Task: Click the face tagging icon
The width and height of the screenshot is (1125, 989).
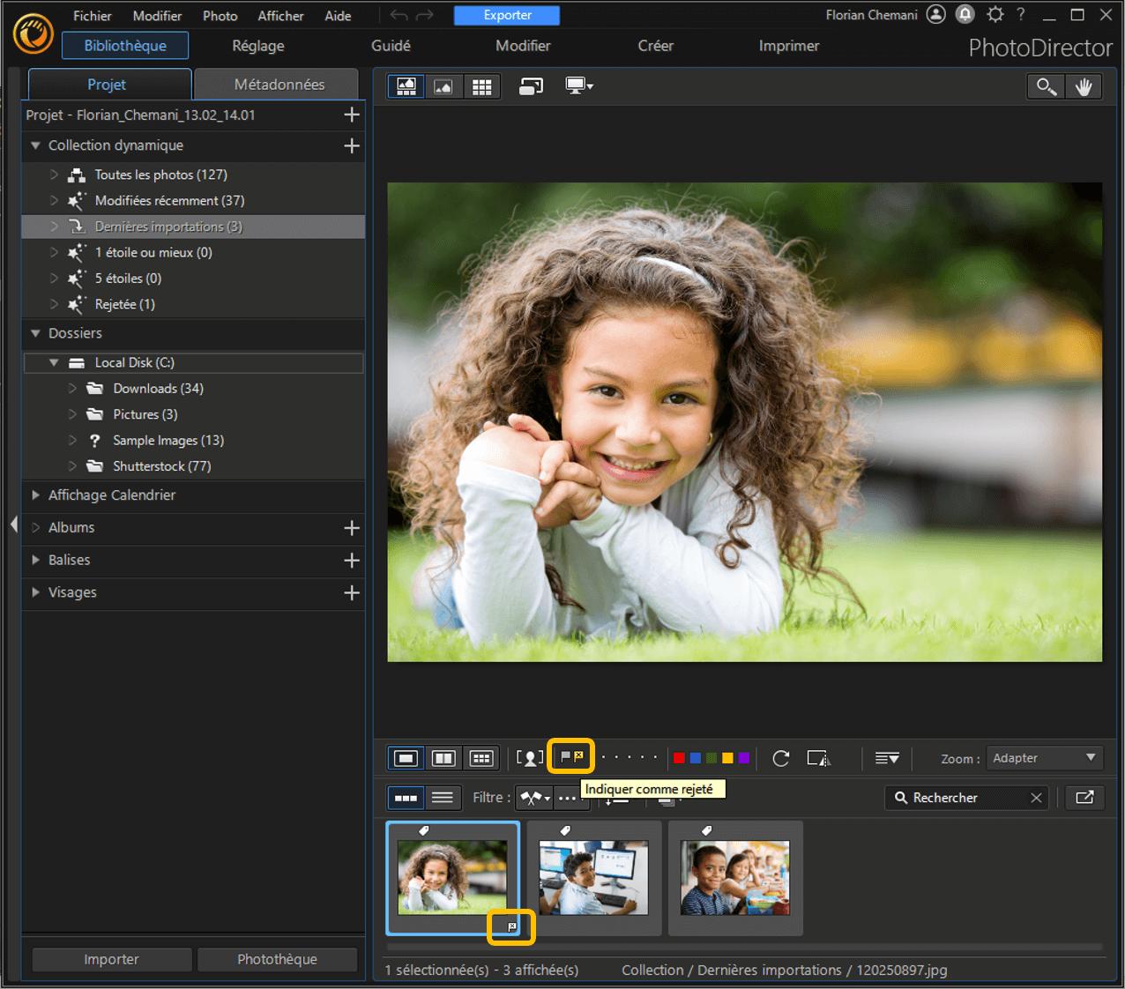Action: 530,758
